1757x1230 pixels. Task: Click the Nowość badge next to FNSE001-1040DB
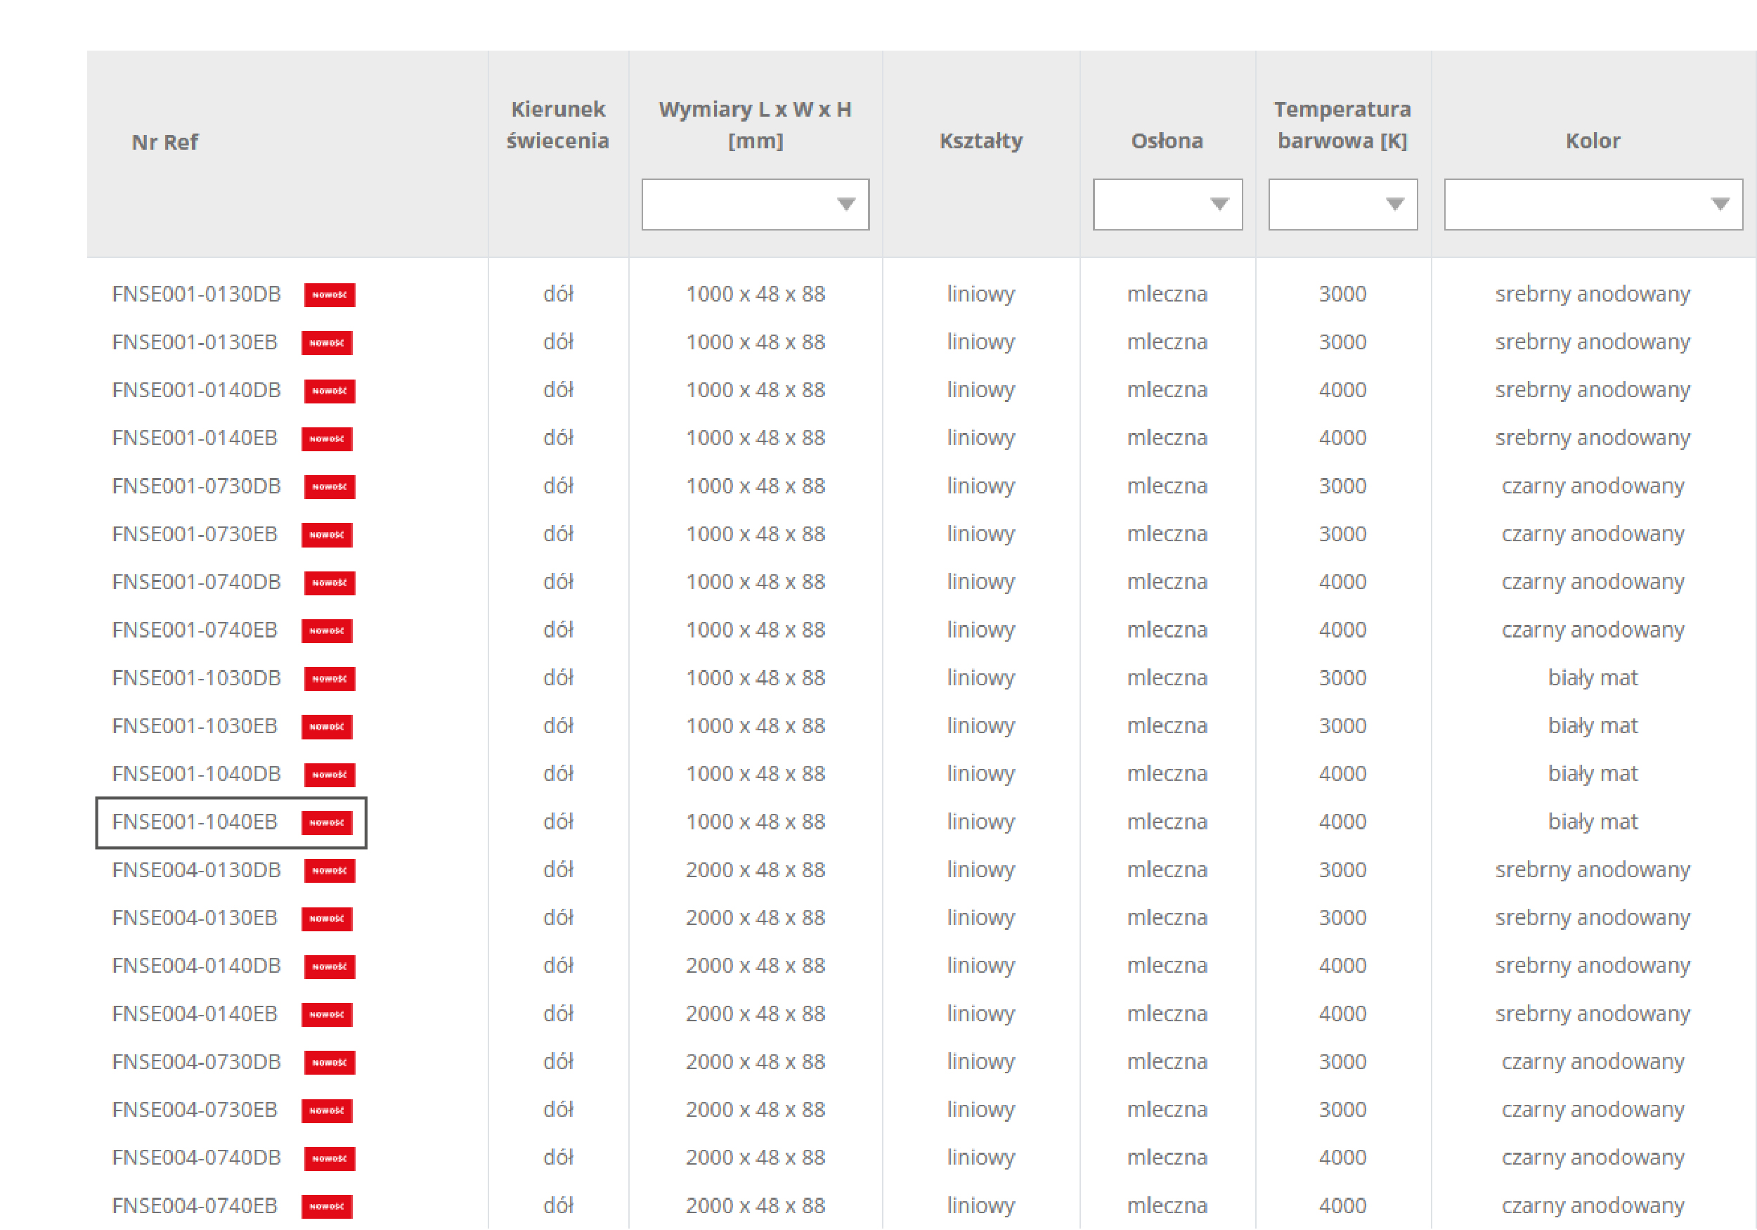tap(330, 775)
